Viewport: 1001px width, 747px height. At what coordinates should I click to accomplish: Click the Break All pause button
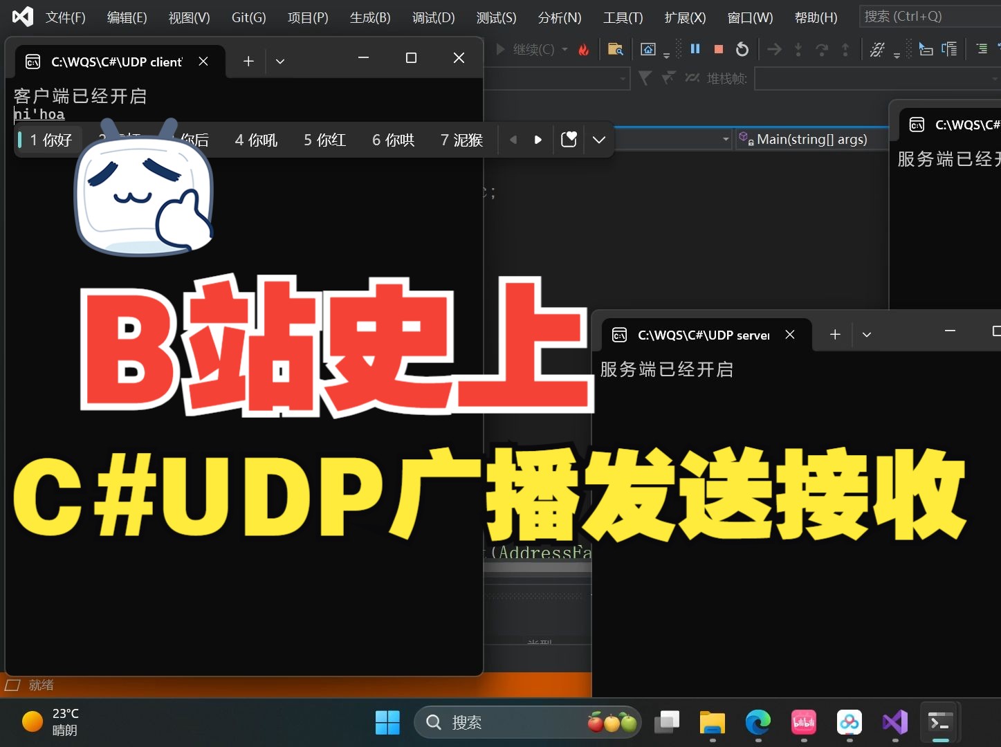click(695, 48)
